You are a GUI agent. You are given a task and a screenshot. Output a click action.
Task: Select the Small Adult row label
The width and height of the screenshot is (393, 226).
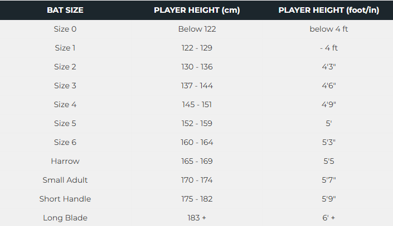(x=65, y=180)
